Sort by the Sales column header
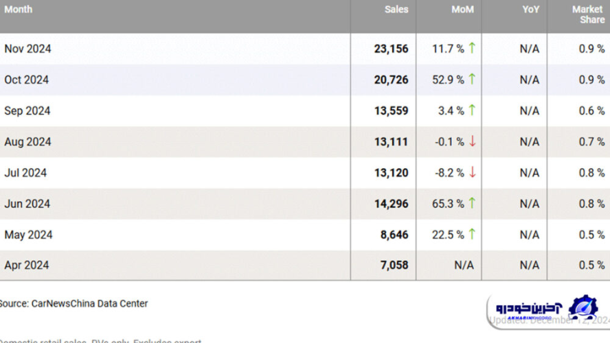 tap(396, 10)
